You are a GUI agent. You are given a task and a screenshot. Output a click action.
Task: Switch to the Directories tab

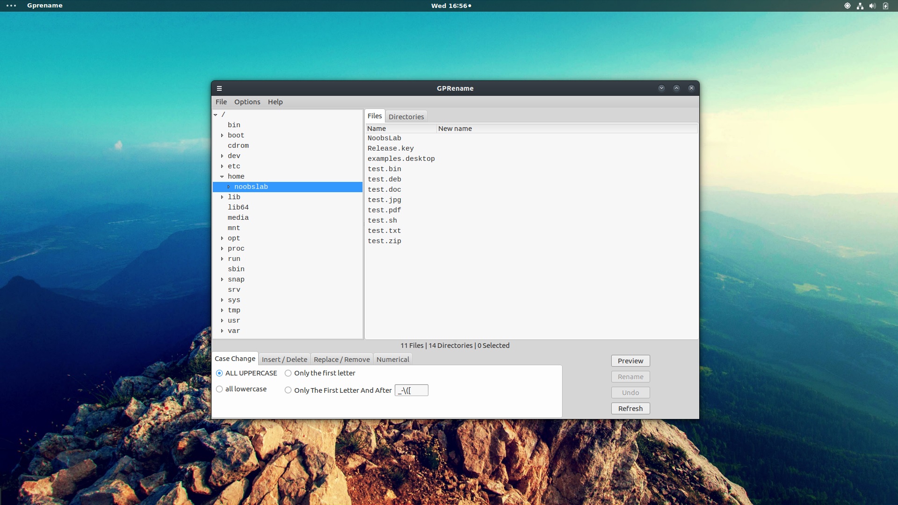point(406,117)
